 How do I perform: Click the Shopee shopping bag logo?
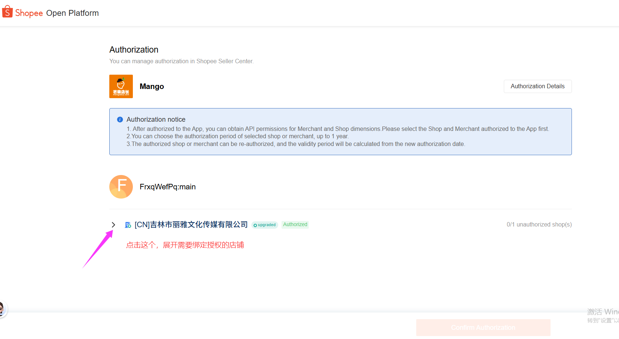point(7,12)
